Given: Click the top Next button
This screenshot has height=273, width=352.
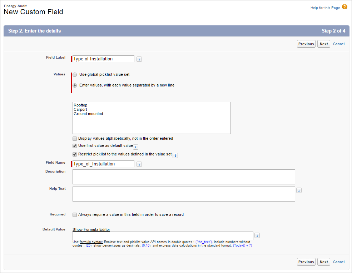Looking at the screenshot, I should pyautogui.click(x=324, y=44).
